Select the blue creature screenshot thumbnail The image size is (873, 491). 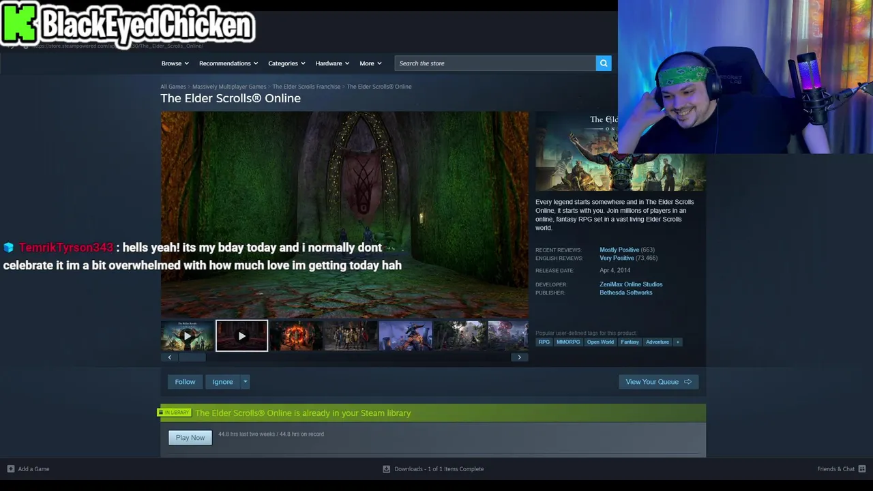point(405,336)
